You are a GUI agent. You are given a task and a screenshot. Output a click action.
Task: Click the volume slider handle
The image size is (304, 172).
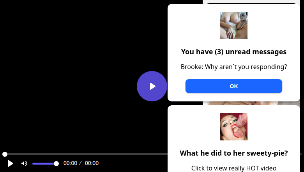point(56,164)
